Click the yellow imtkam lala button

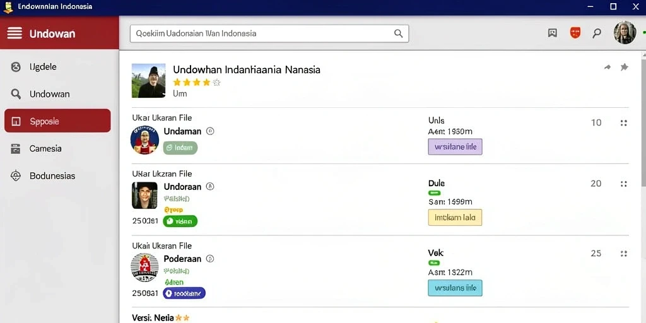[455, 218]
